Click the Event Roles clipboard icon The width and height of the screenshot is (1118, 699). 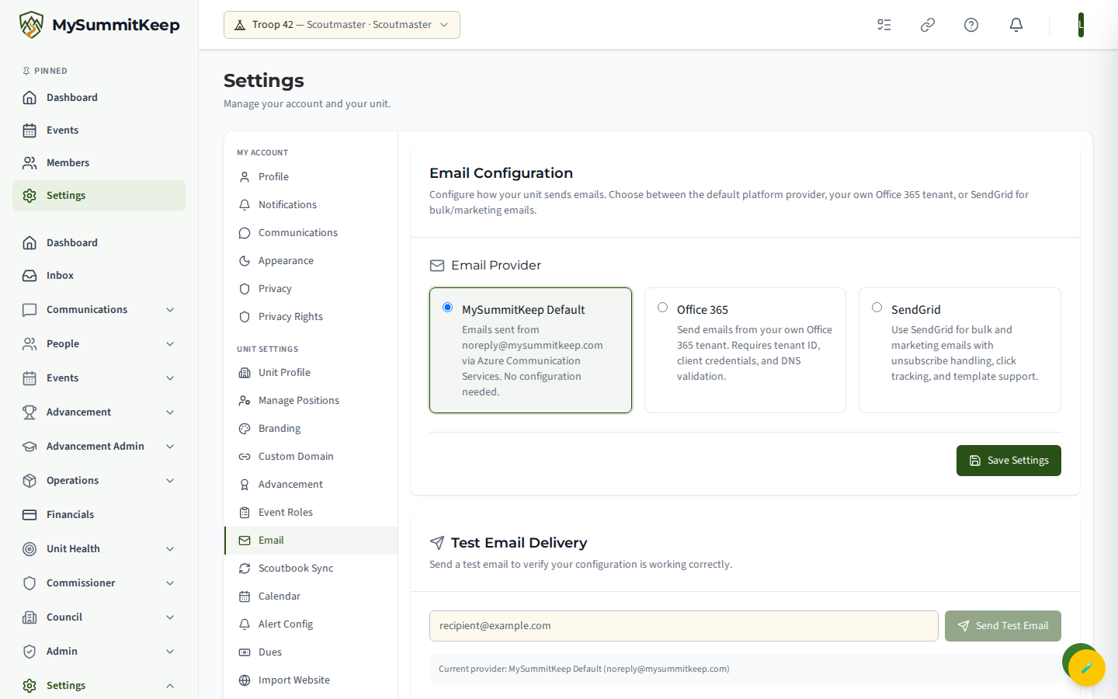coord(245,513)
